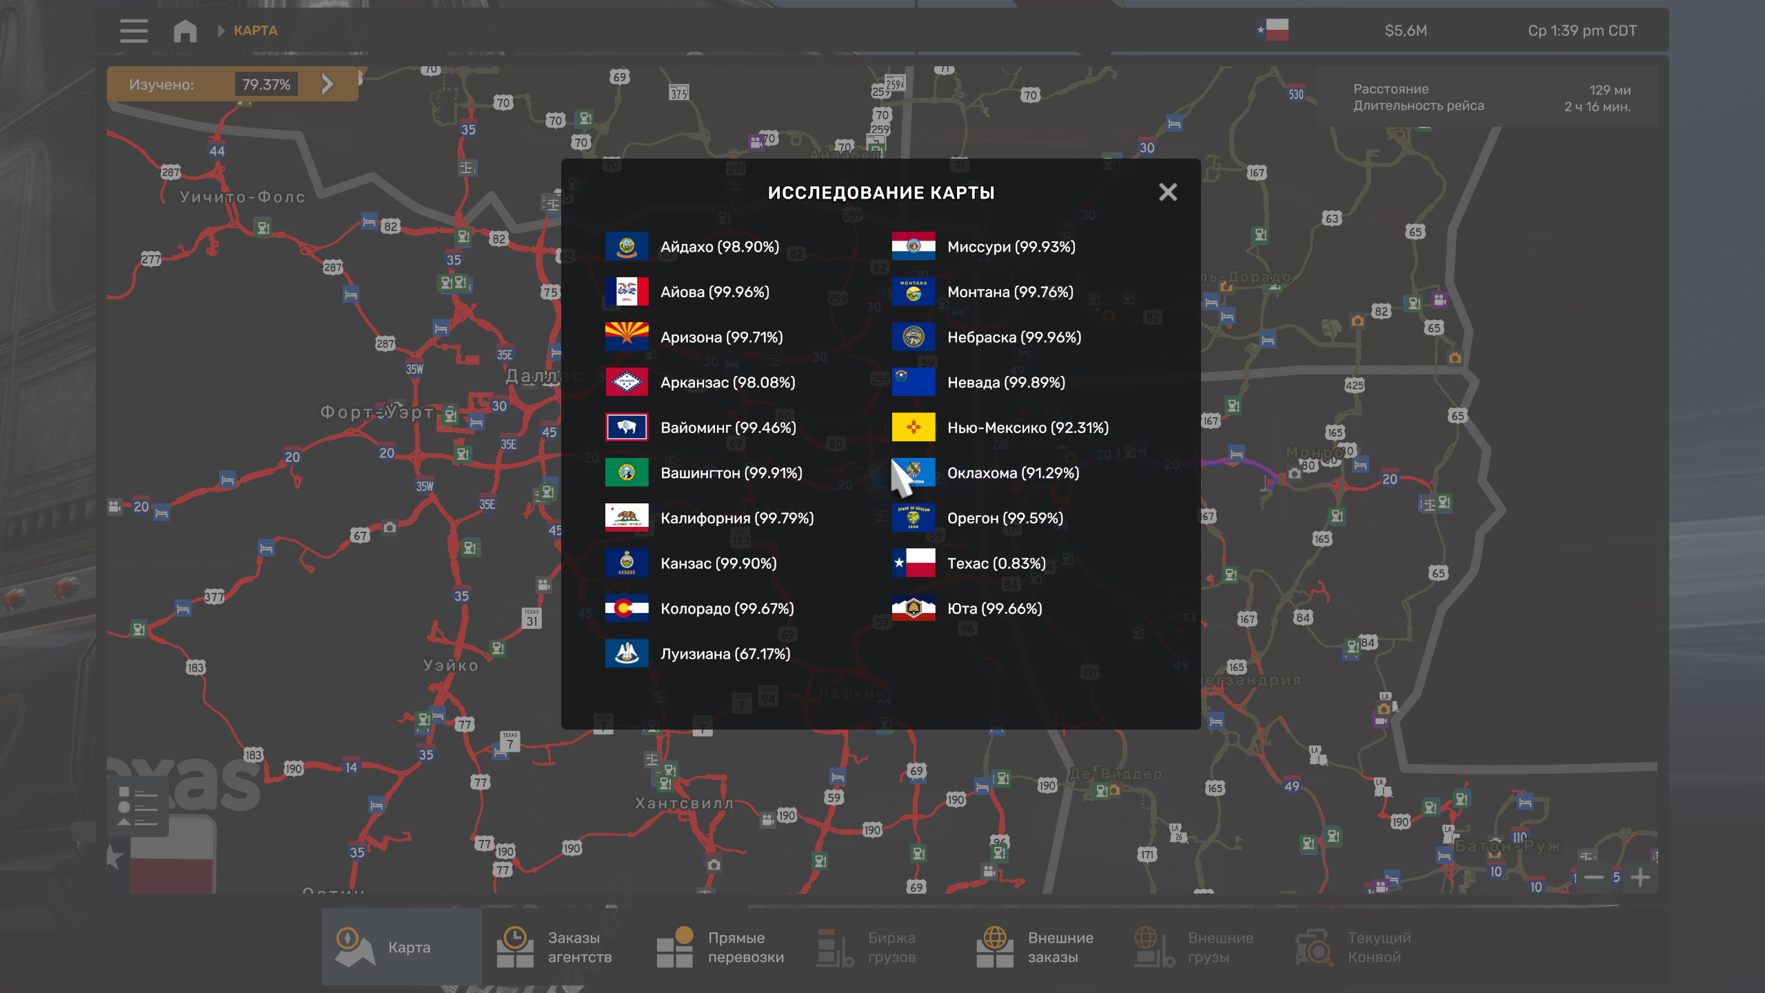Open the map legend list icon

point(137,805)
